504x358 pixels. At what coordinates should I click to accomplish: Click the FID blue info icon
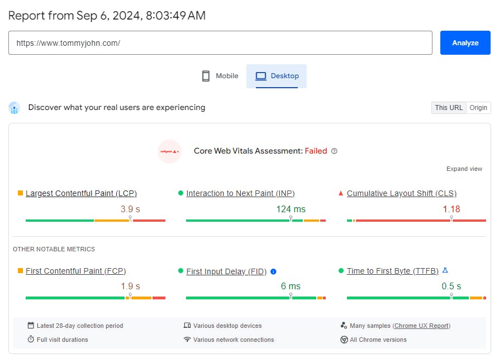274,271
